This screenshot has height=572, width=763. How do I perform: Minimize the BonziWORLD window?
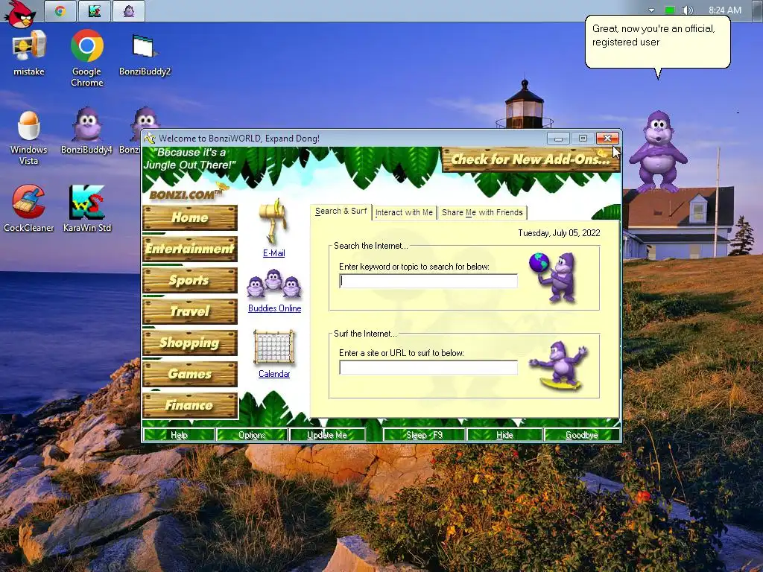[x=558, y=139]
